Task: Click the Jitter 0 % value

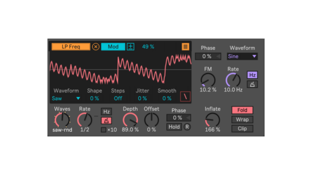Action: 142,98
